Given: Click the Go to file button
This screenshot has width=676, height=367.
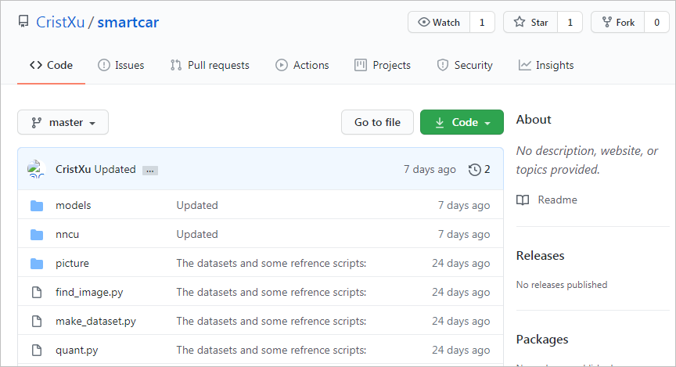Looking at the screenshot, I should tap(377, 123).
